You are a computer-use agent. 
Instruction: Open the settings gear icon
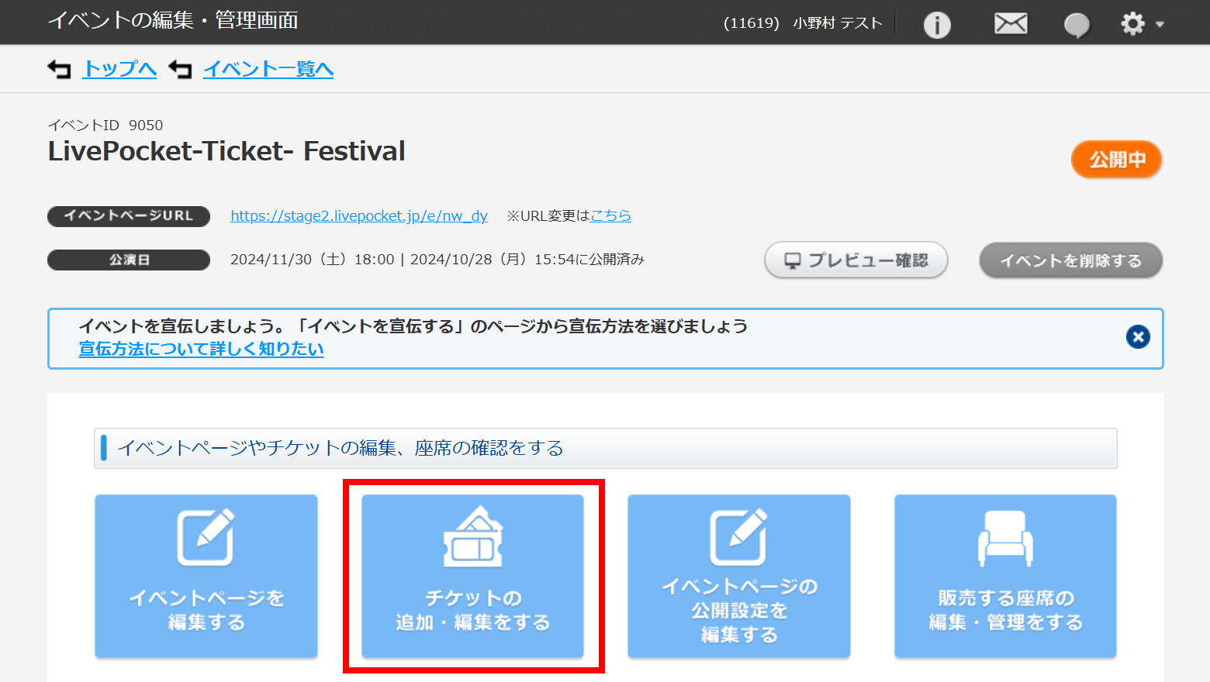point(1132,23)
